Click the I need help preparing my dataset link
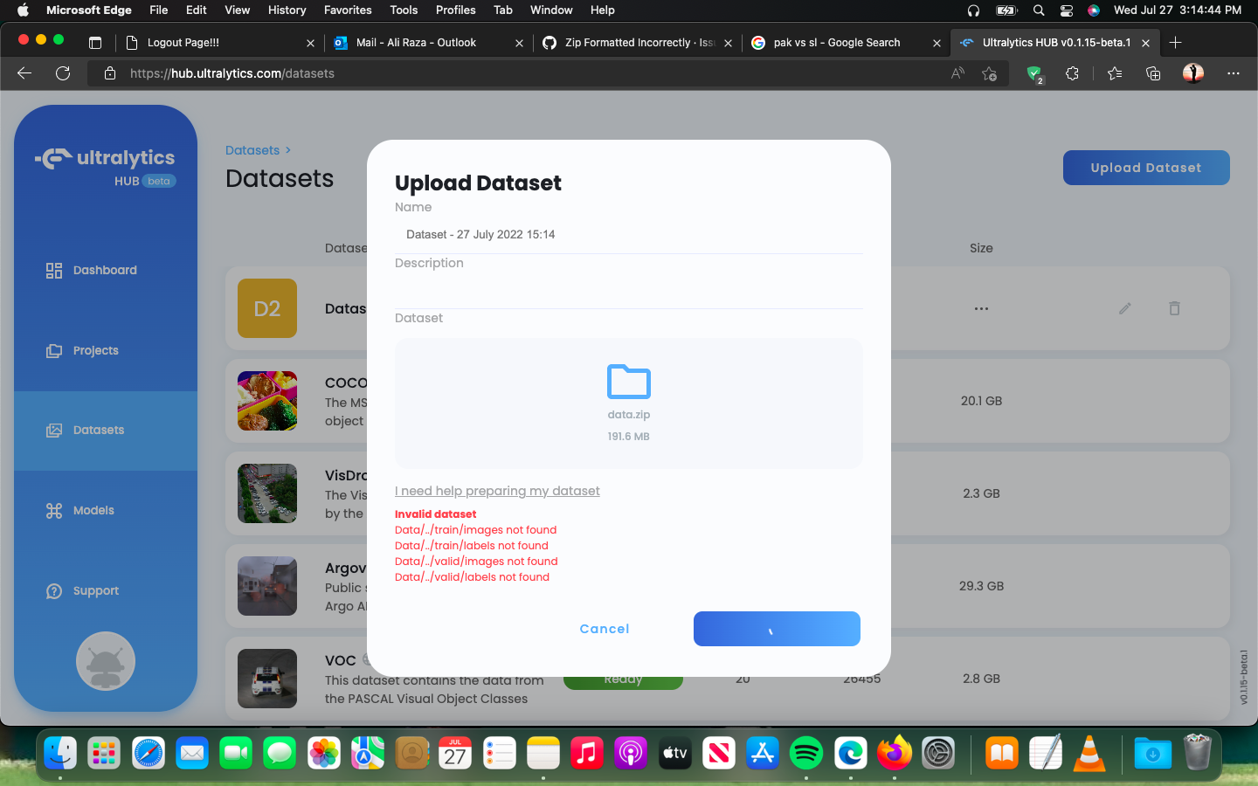 click(x=496, y=491)
